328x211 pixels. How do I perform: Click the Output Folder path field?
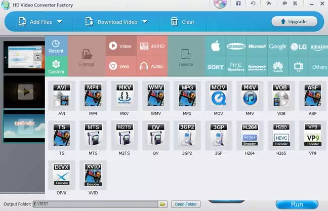(x=95, y=204)
